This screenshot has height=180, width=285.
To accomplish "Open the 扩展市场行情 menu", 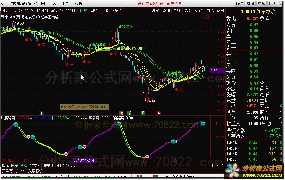I will pyautogui.click(x=20, y=4).
